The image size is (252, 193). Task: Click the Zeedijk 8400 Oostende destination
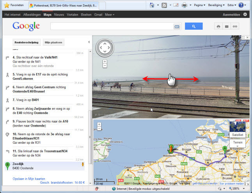[44, 166]
